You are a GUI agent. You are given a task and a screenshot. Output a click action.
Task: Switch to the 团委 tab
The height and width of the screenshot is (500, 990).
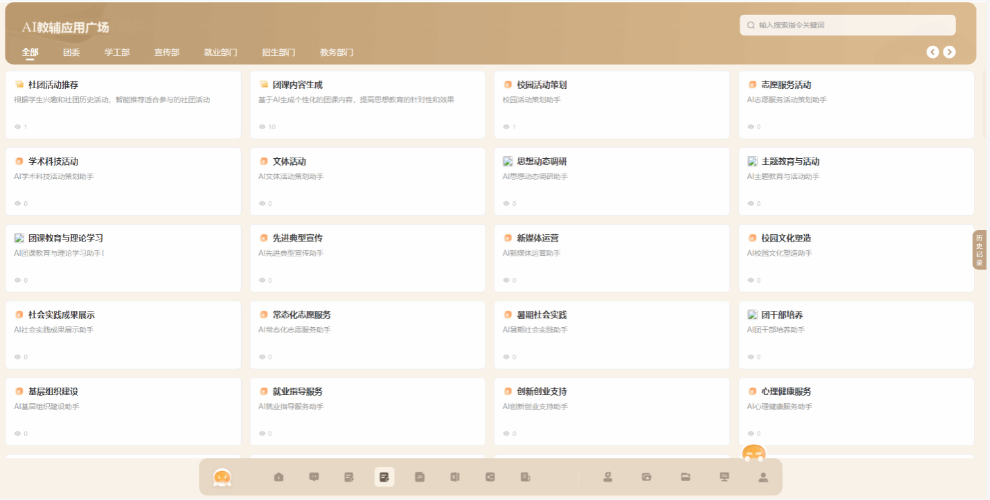71,52
